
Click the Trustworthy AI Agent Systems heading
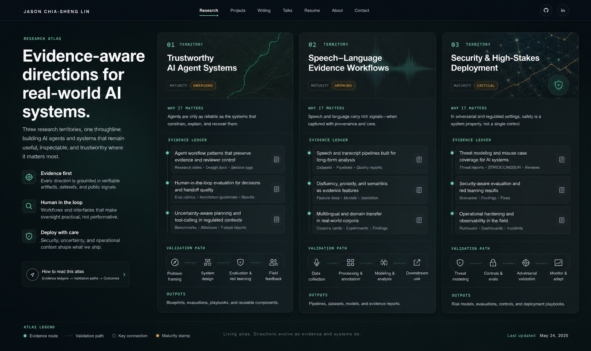click(x=202, y=63)
